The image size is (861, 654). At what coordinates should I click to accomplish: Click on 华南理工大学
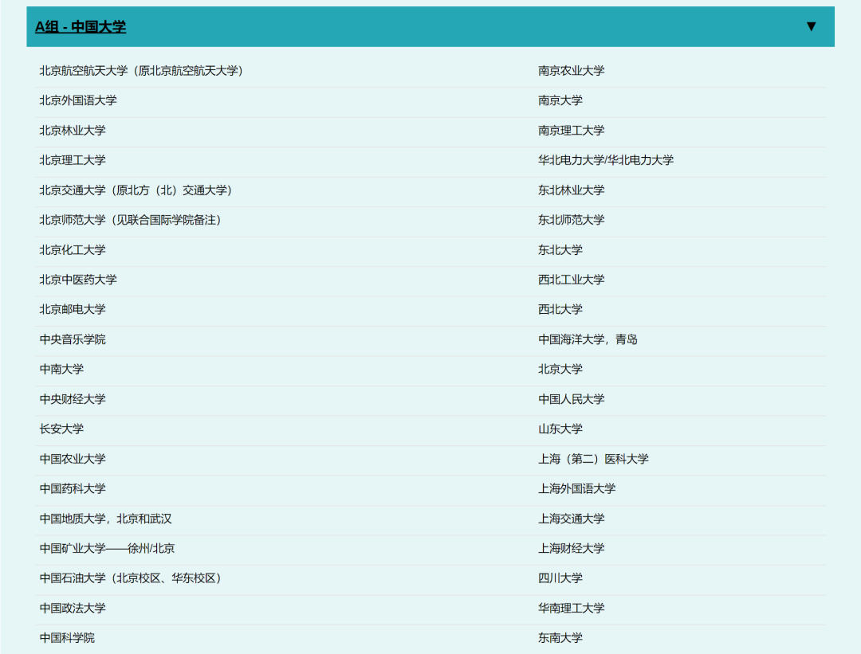pyautogui.click(x=571, y=609)
